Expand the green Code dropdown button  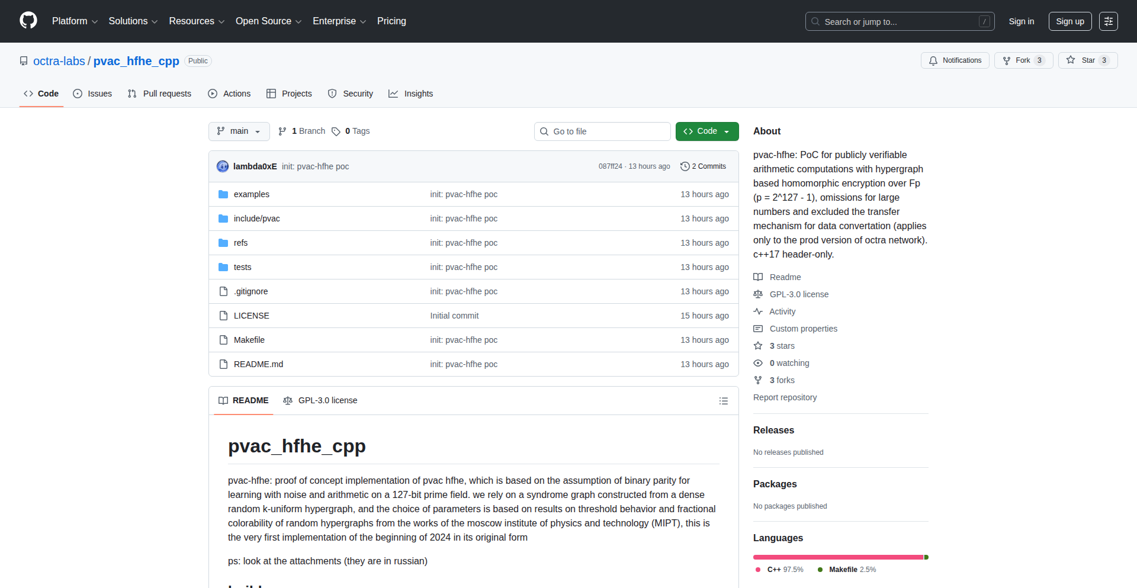(706, 131)
